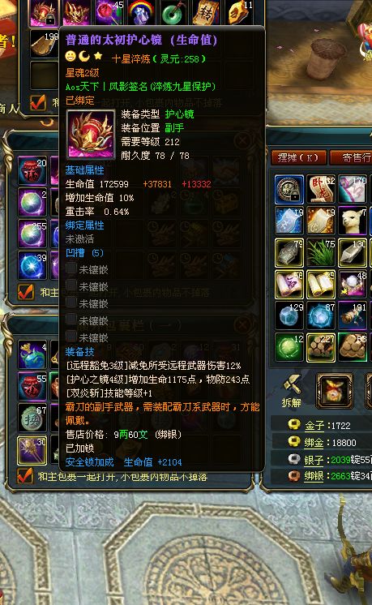Select the blue starburst orb with count 39
372x605 pixels.
tap(32, 265)
